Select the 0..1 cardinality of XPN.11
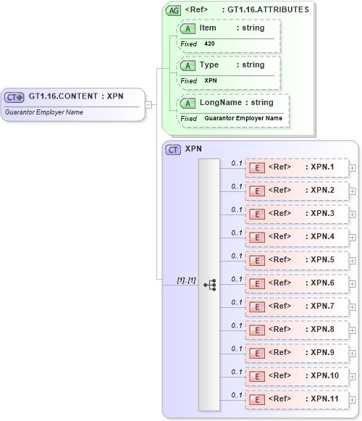Viewport: 362px width, 421px height. click(237, 395)
